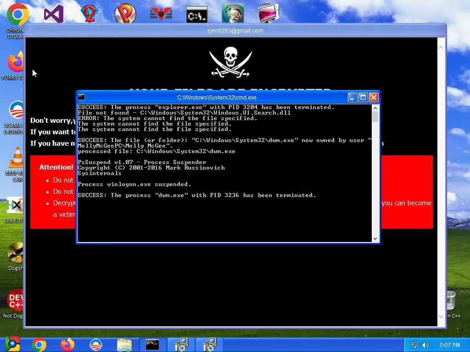Minimize the cmd.exe window
470x352 pixels.
(x=352, y=97)
